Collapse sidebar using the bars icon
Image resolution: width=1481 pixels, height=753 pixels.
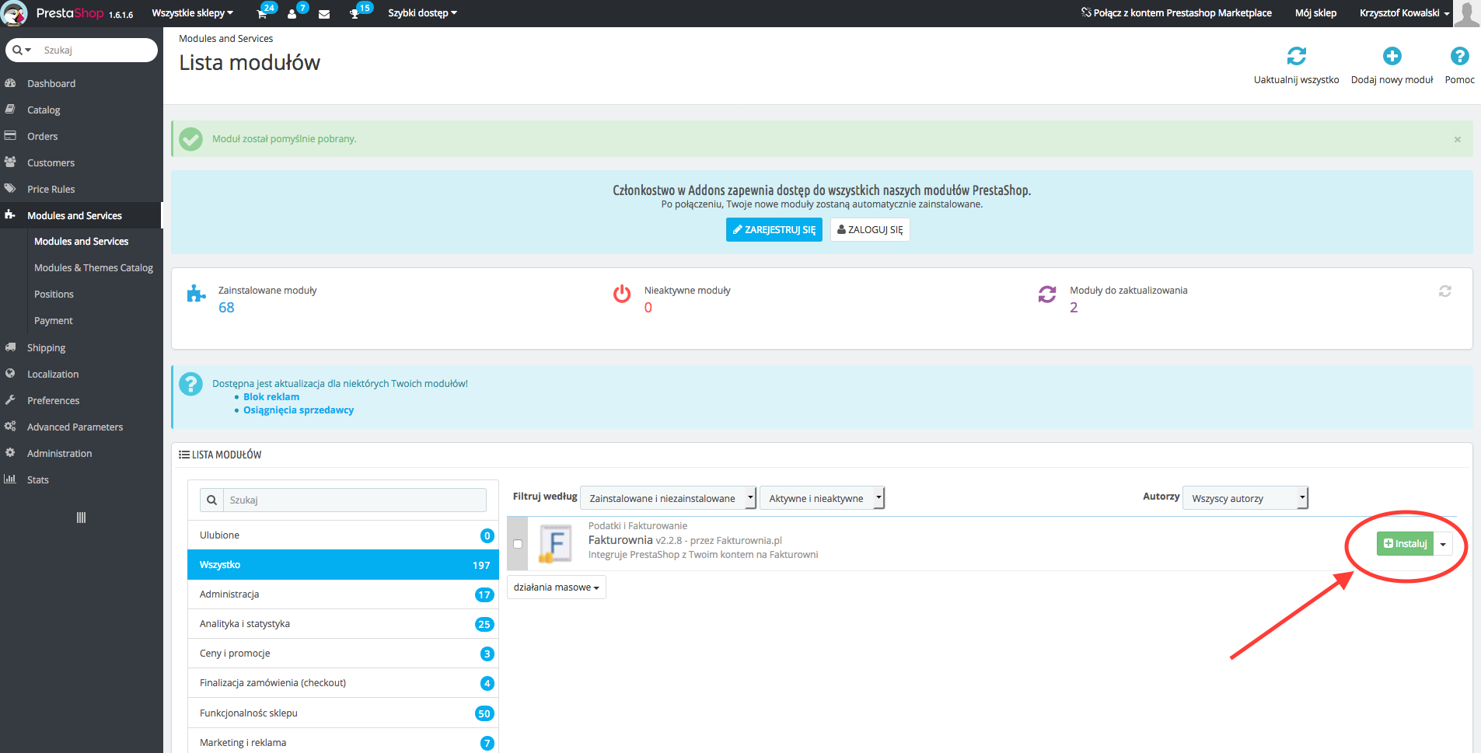click(81, 518)
